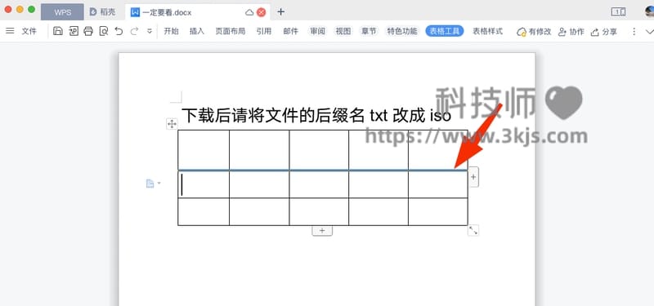The height and width of the screenshot is (306, 654).
Task: Click the heading text 下载后请将文件的后缀名
Action: click(x=273, y=115)
